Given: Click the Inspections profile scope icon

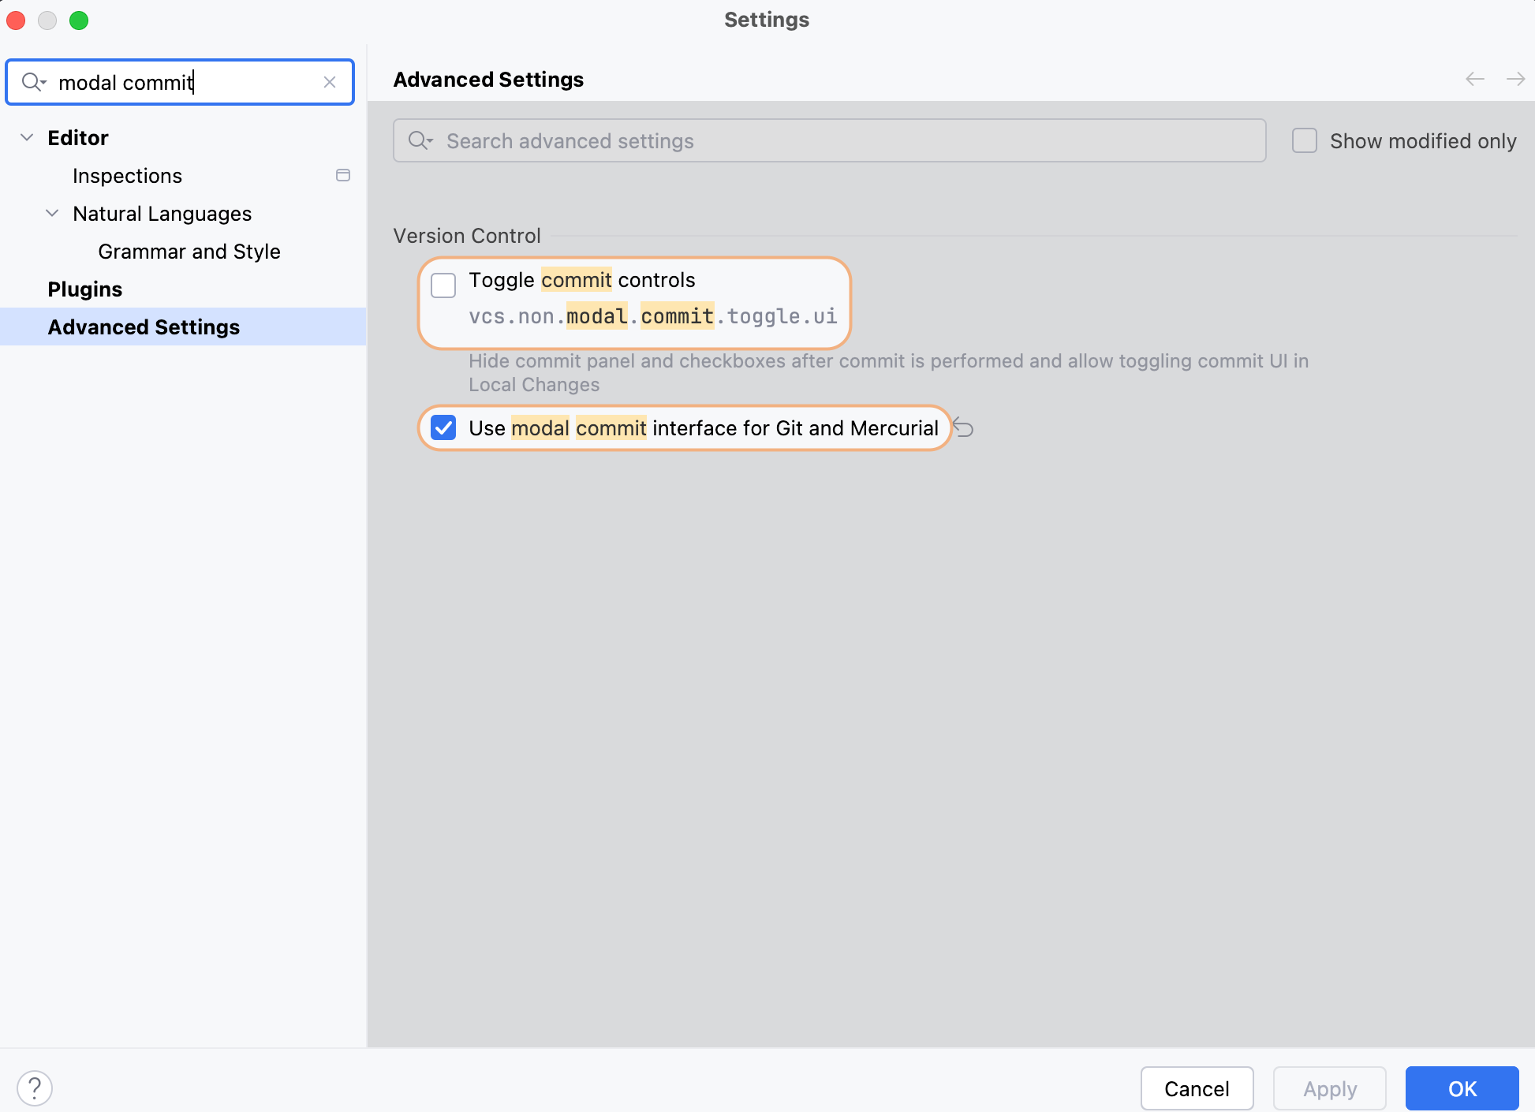Looking at the screenshot, I should (343, 175).
